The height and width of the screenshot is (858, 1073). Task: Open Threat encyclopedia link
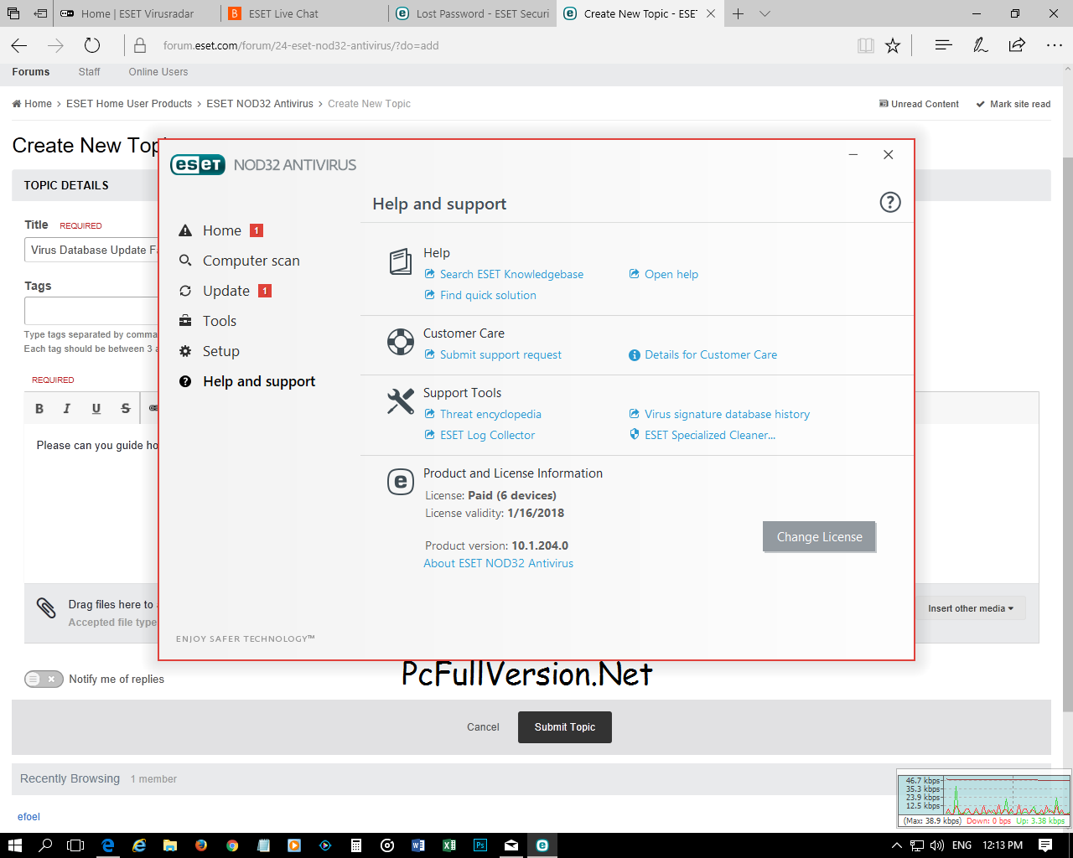(x=490, y=414)
